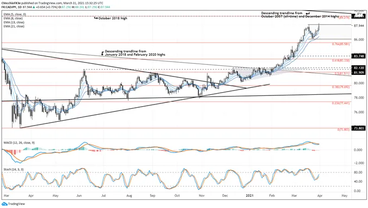This screenshot has height=208, width=368.
Task: Select the Sep label on time axis
Action: (153, 196)
